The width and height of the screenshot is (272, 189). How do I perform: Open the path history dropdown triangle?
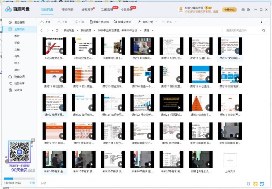click(53, 31)
